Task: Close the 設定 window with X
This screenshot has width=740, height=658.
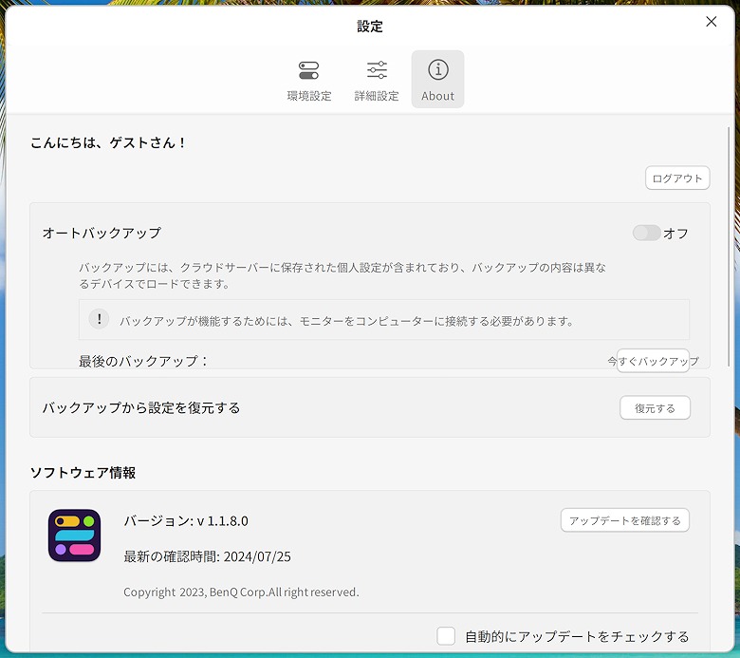Action: click(712, 22)
